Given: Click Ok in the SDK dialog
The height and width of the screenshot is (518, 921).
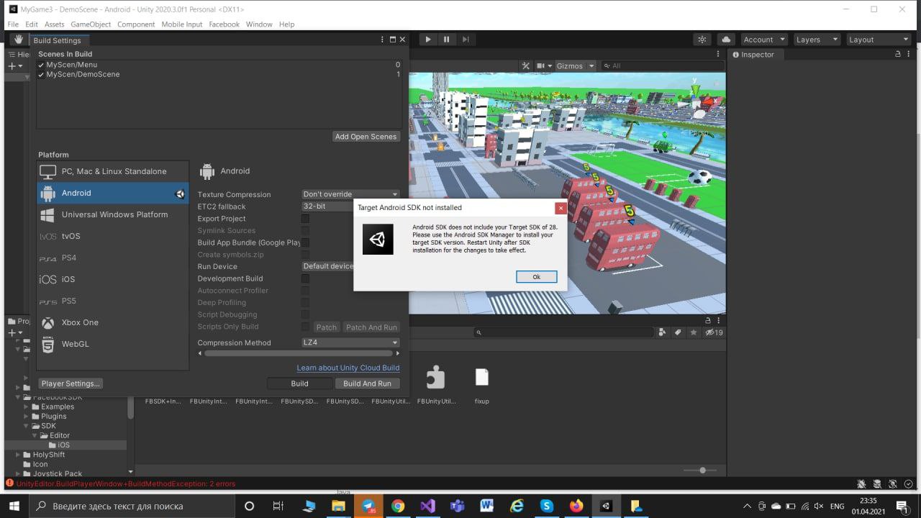Looking at the screenshot, I should click(536, 277).
